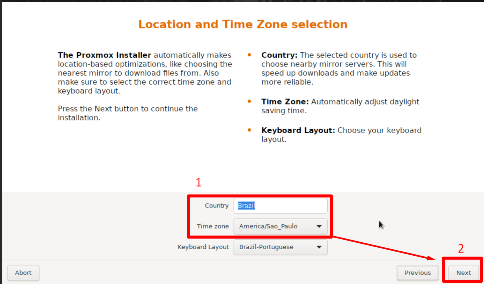
Task: Click the bold Proxmox Installer text
Action: 105,55
